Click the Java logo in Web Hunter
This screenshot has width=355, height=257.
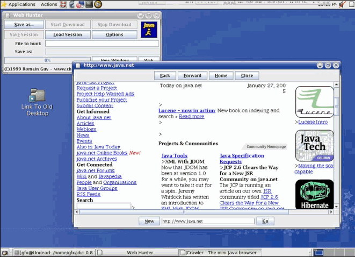tap(149, 30)
